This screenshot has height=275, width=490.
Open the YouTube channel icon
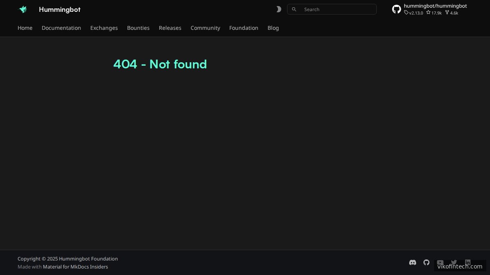click(x=440, y=262)
